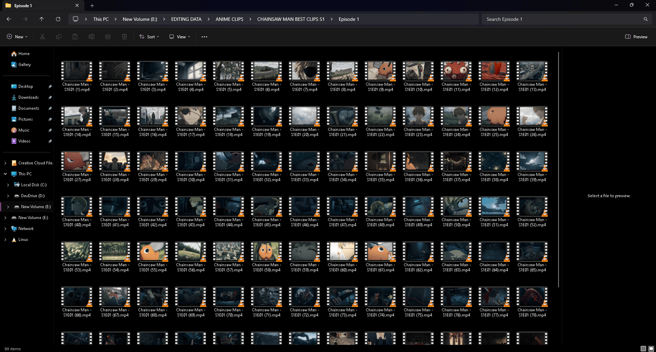Image resolution: width=656 pixels, height=352 pixels.
Task: Switch to large thumbnails view icon
Action: point(651,349)
